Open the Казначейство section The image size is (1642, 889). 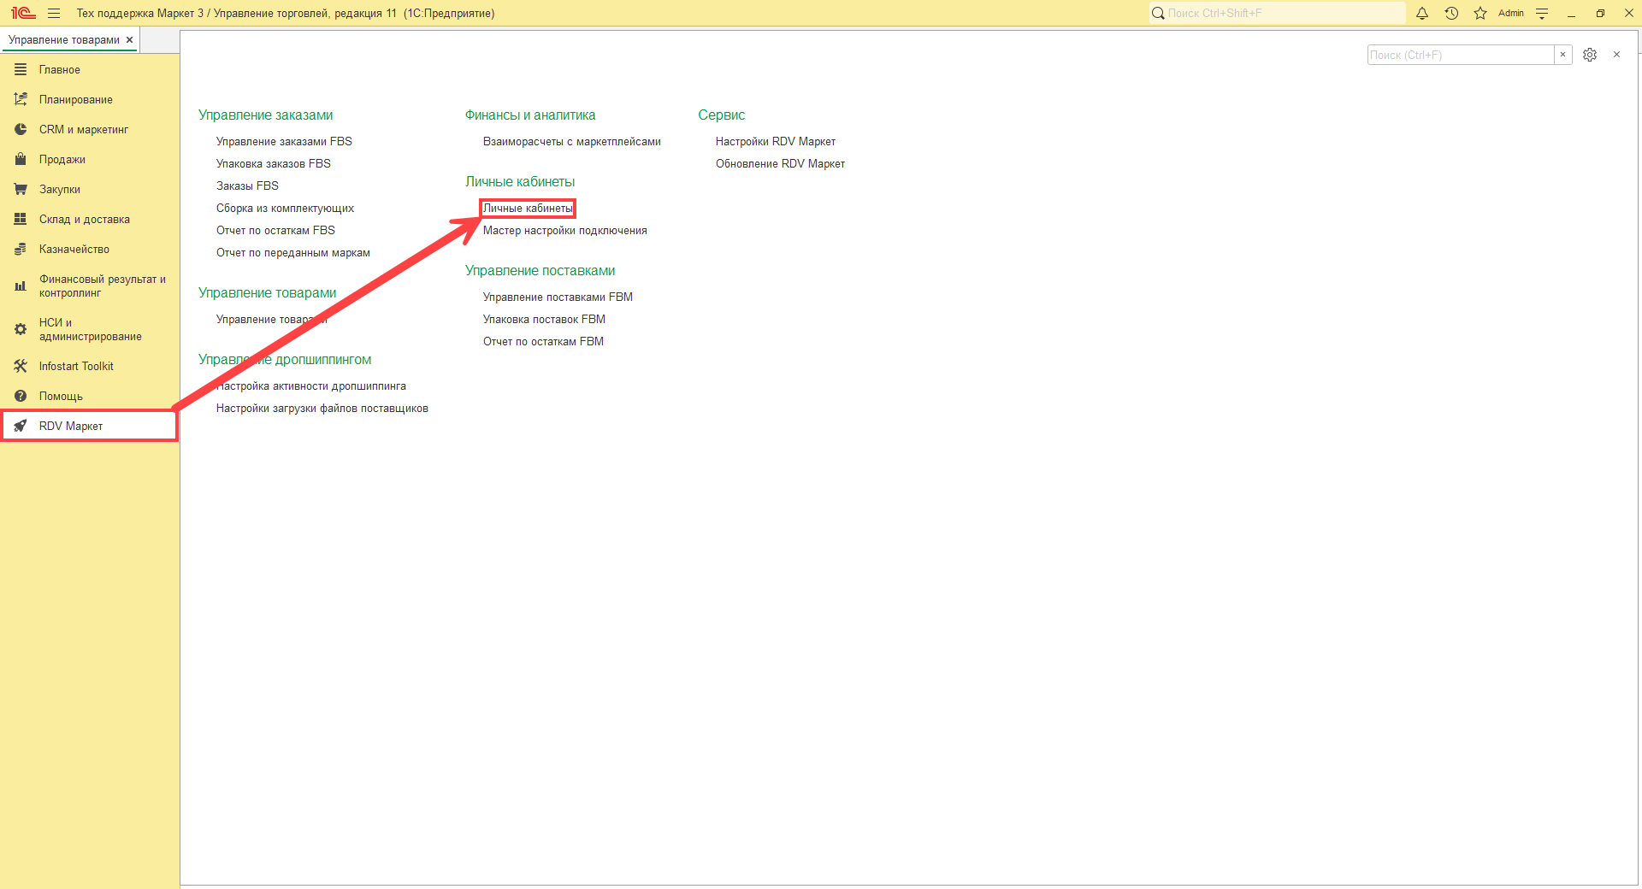90,249
